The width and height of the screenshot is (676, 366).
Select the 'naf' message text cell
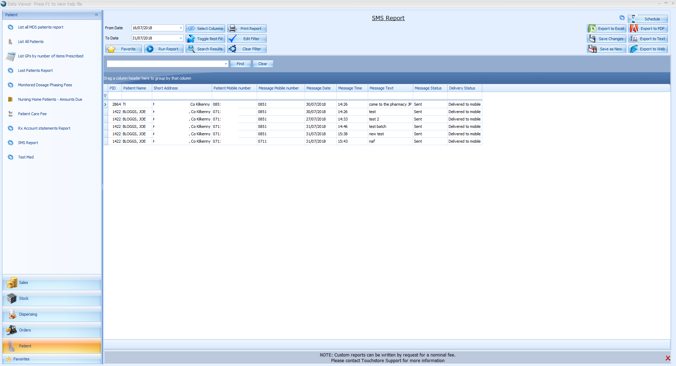tap(390, 141)
